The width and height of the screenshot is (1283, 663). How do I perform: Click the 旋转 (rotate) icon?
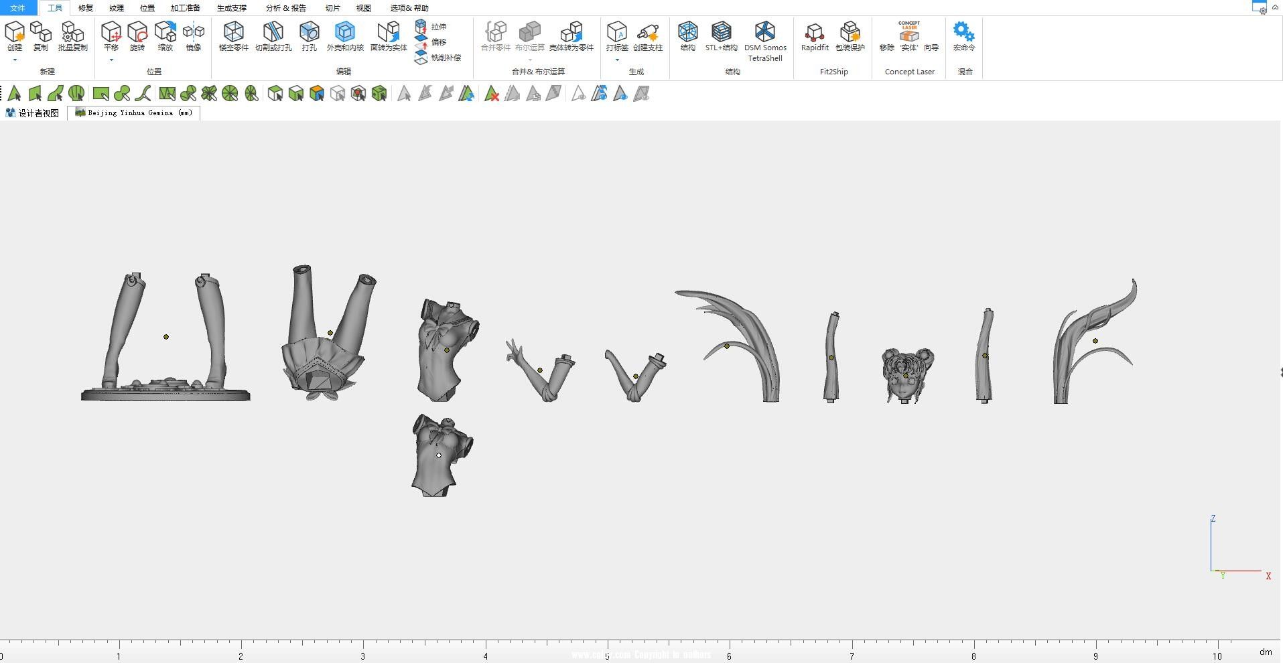[x=137, y=36]
